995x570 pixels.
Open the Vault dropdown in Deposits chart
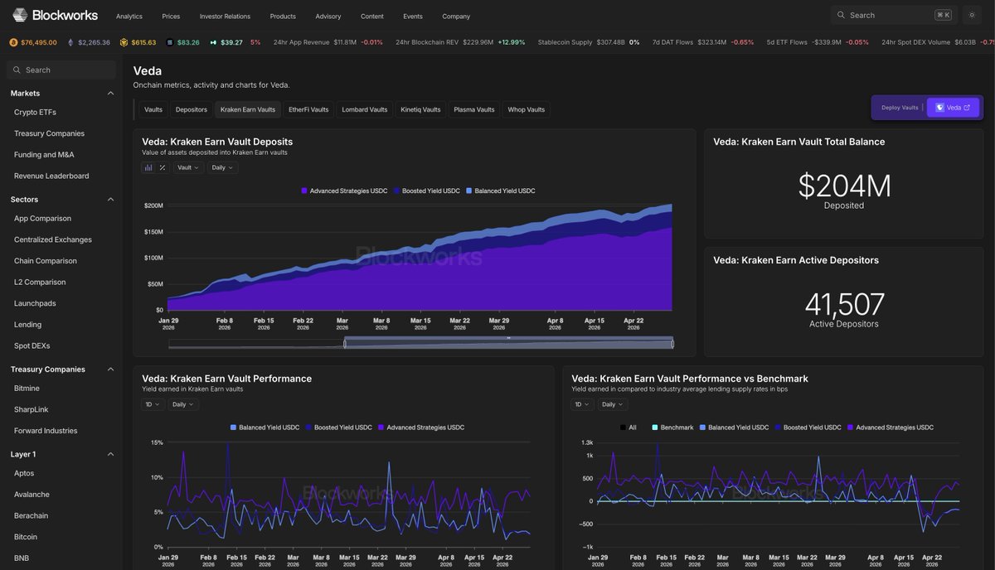point(187,167)
